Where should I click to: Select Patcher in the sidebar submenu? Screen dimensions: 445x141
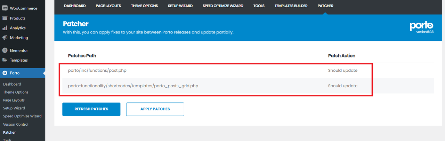coord(9,132)
